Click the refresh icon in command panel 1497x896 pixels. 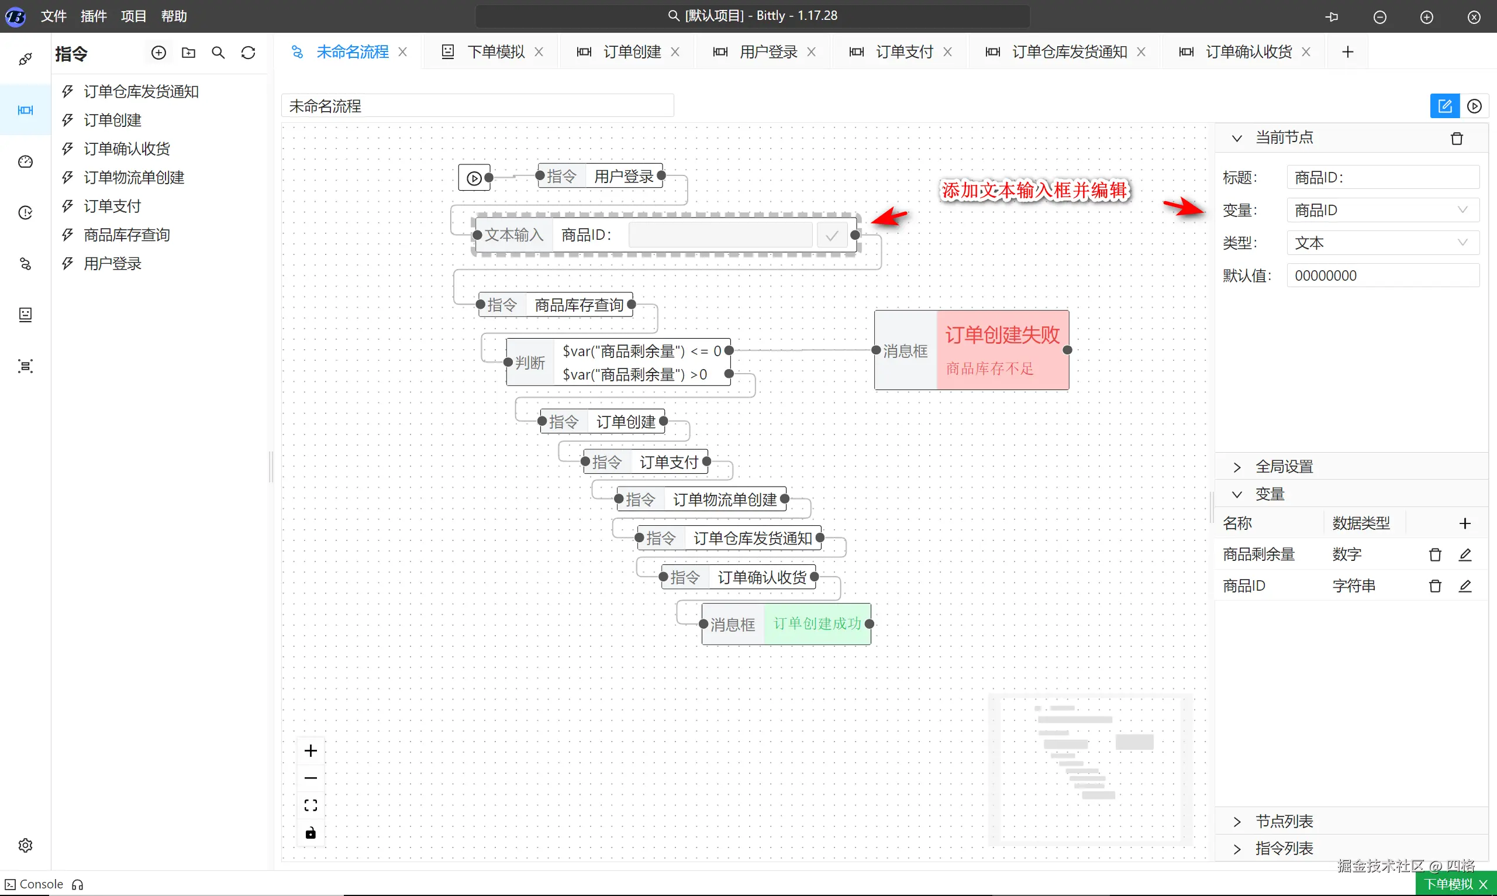248,53
